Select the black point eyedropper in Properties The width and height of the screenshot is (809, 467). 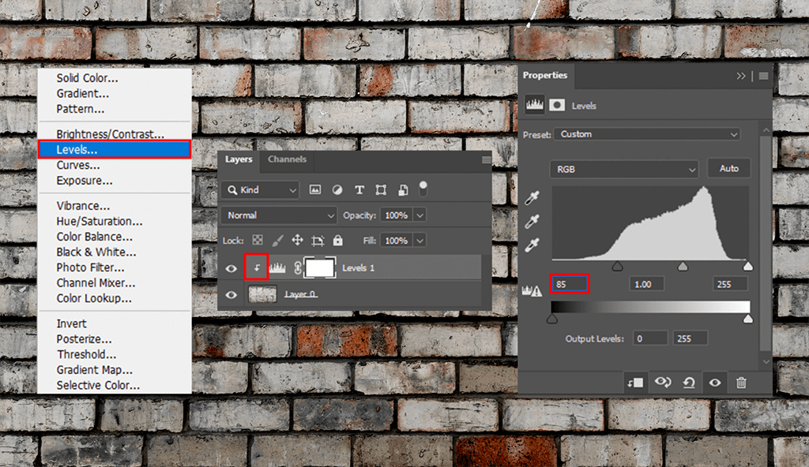tap(532, 197)
